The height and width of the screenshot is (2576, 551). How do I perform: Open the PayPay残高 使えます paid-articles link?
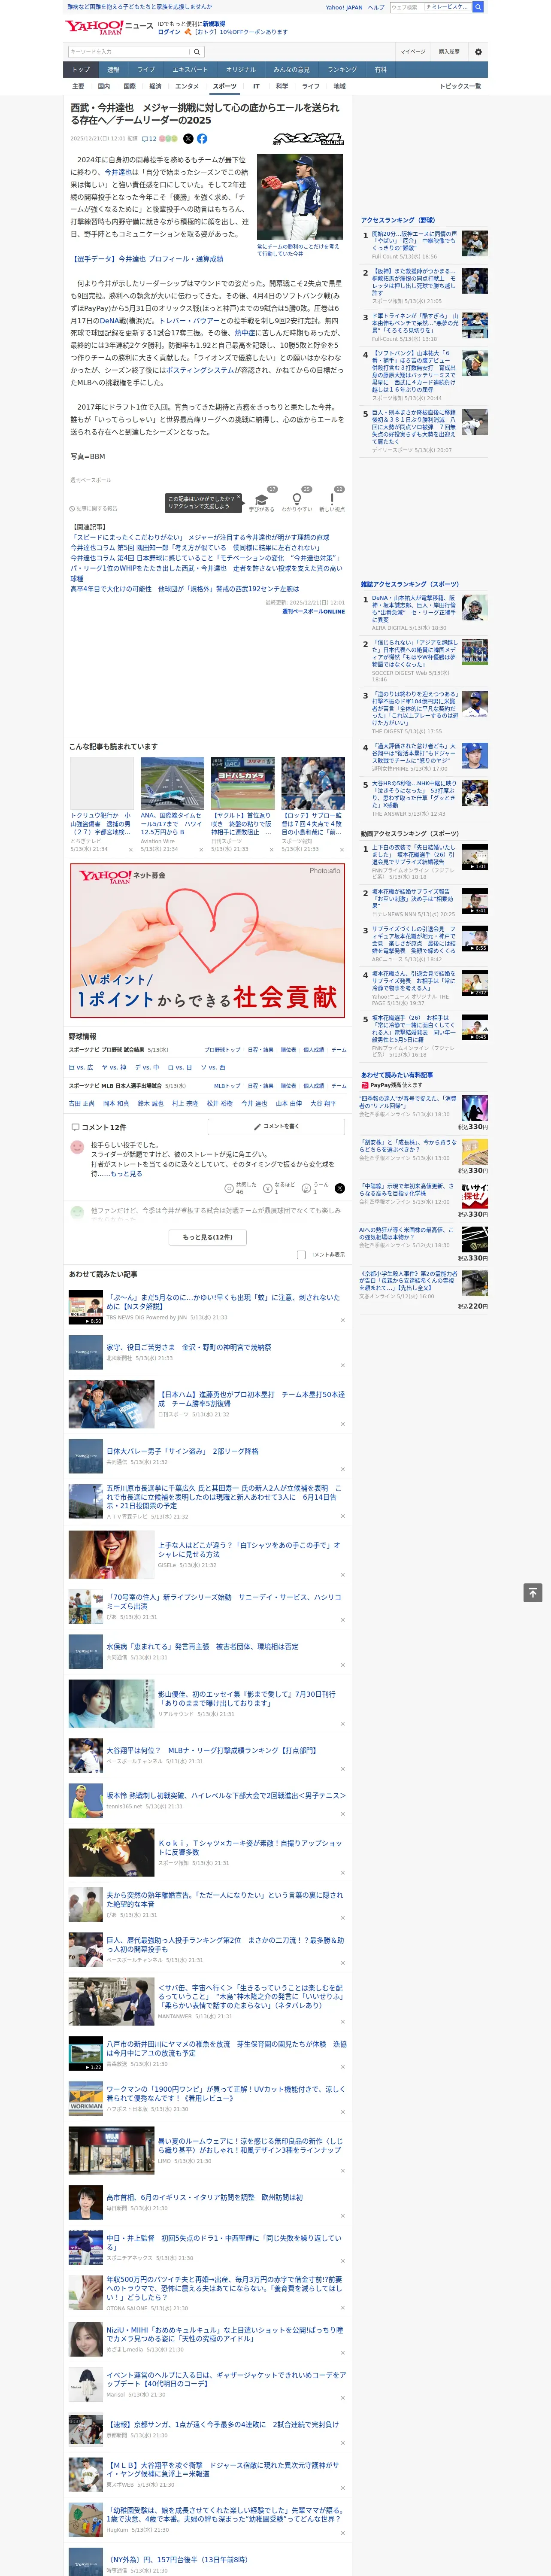click(x=392, y=1085)
